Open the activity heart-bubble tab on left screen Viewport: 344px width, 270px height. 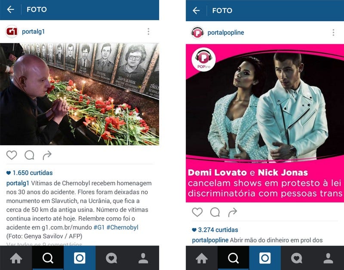coord(111,258)
